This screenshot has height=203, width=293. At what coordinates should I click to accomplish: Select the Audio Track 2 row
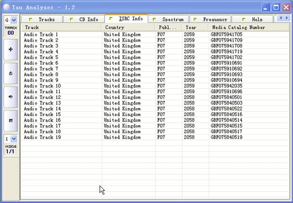pos(155,40)
